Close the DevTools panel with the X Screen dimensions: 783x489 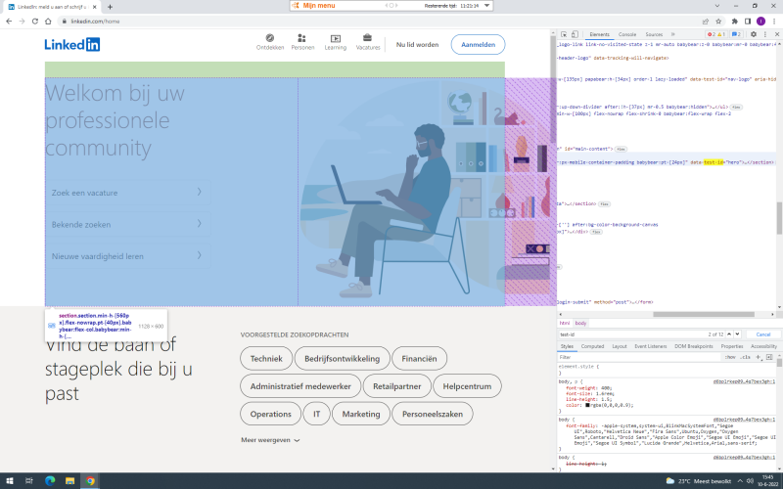tap(777, 34)
